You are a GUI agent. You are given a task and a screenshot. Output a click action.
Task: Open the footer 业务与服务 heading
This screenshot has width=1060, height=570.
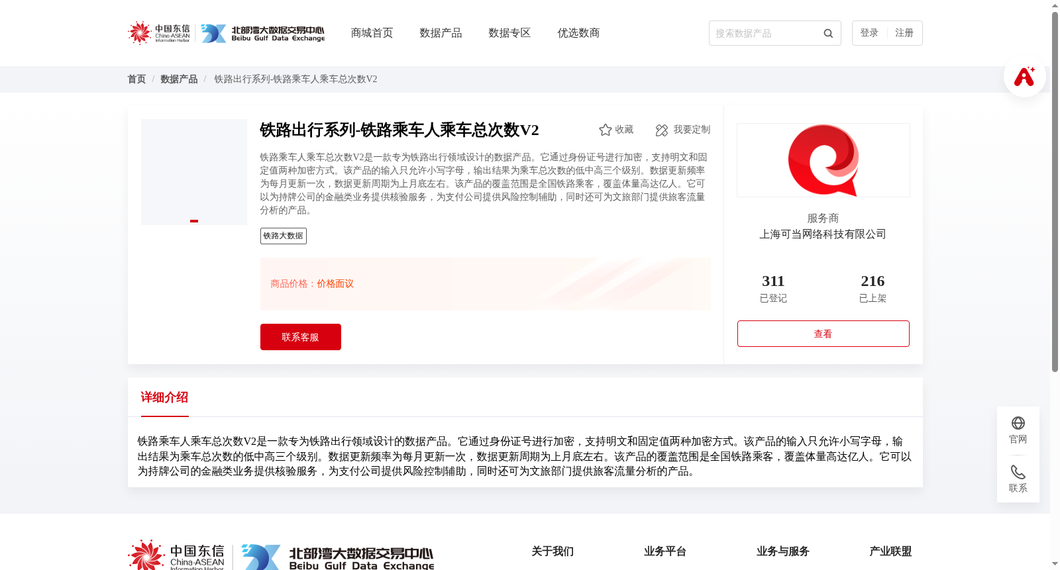pyautogui.click(x=783, y=551)
